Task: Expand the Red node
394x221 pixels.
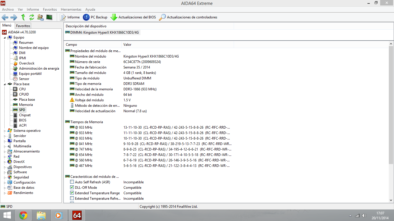Action: 5,157
